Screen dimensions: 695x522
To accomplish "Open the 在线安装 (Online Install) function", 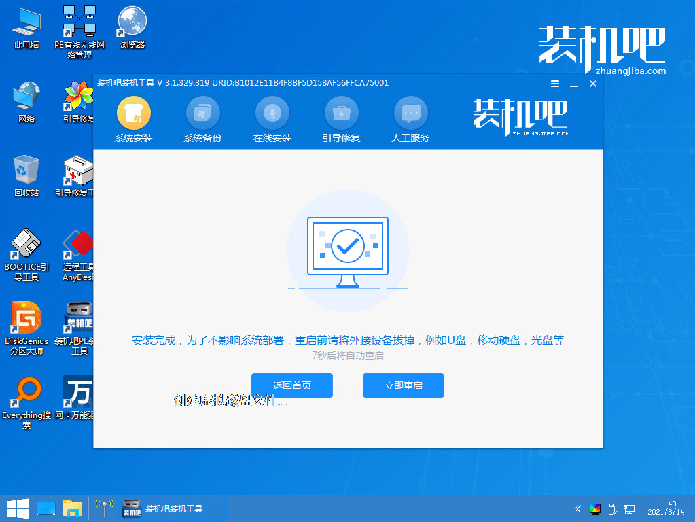I will (272, 119).
